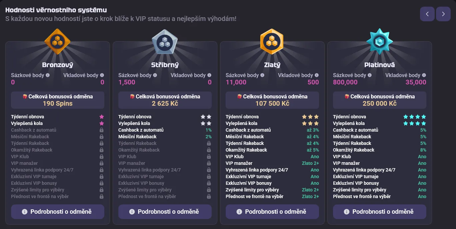The image size is (456, 229).
Task: Open Podrobnosti o odměně for Platinová
Action: tap(380, 212)
